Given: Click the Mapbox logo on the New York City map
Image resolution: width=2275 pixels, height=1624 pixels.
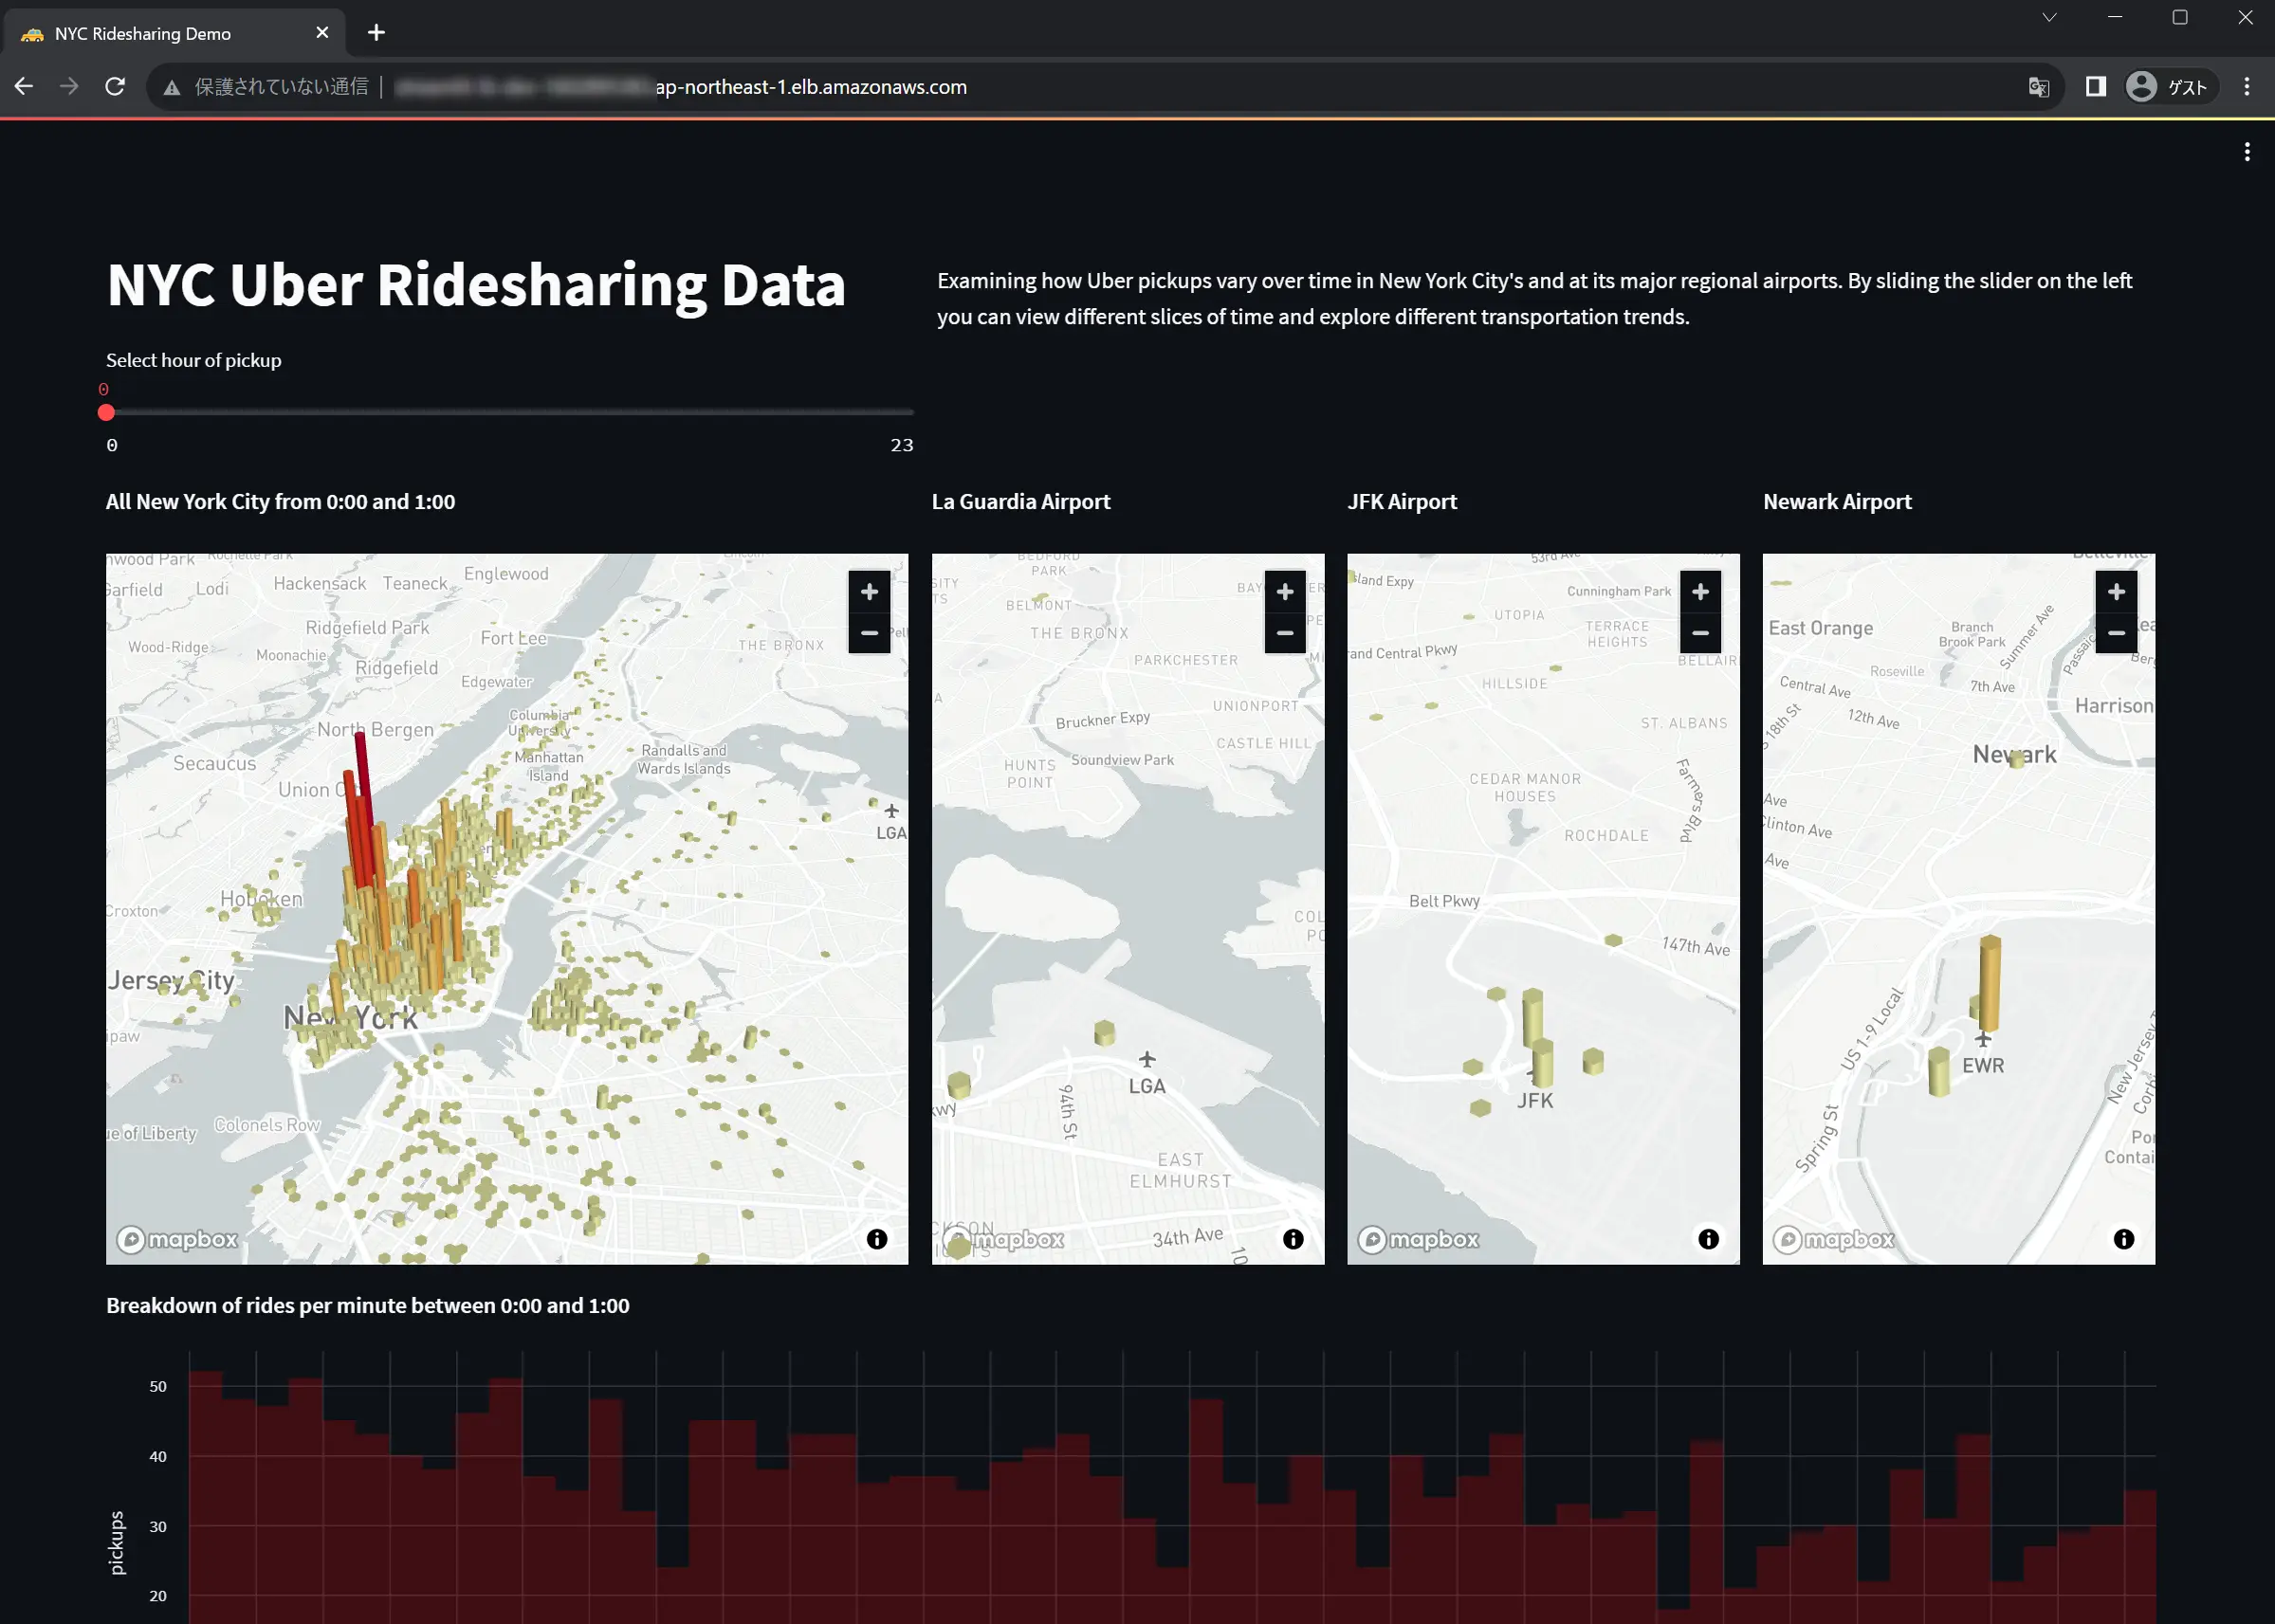Looking at the screenshot, I should pos(178,1239).
